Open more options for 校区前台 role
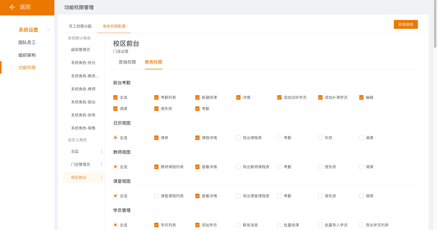Image resolution: width=437 pixels, height=230 pixels. coord(101,178)
